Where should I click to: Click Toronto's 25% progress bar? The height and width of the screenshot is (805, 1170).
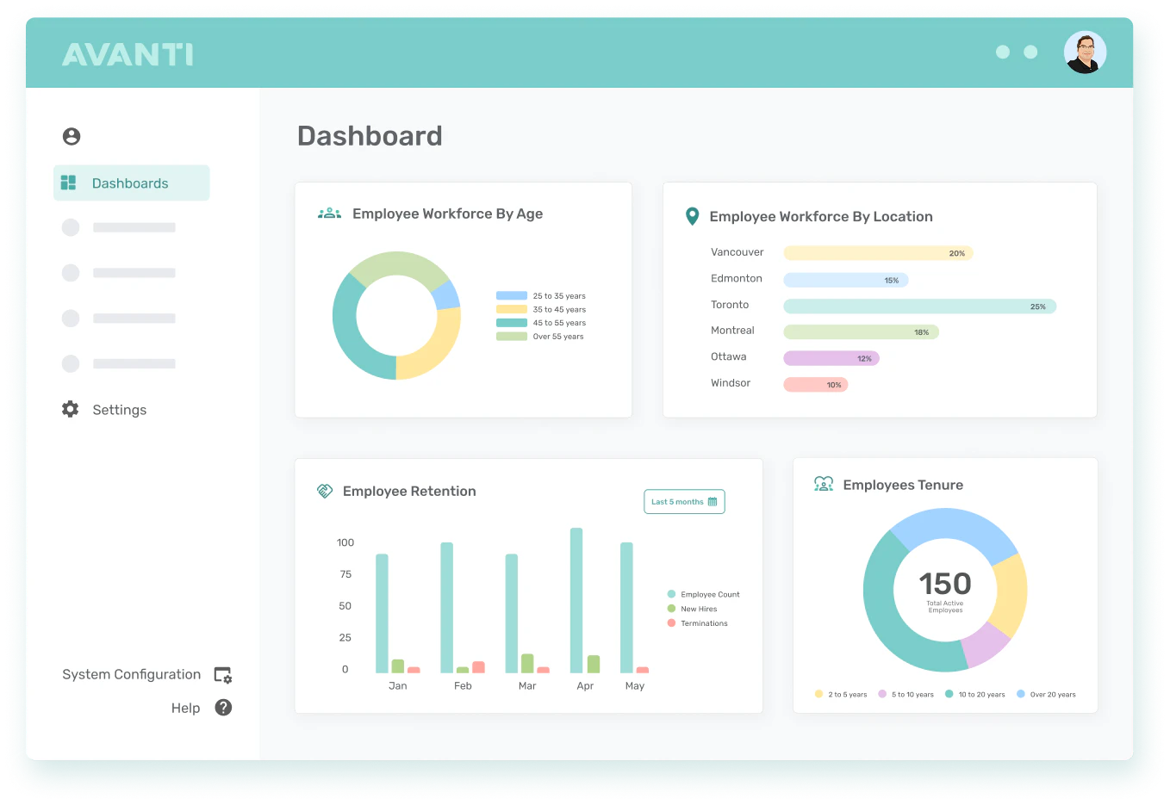pyautogui.click(x=919, y=306)
